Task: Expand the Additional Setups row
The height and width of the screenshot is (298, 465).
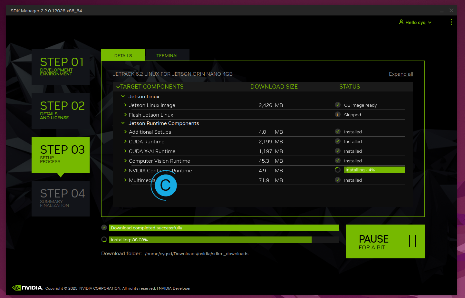Action: pyautogui.click(x=125, y=131)
